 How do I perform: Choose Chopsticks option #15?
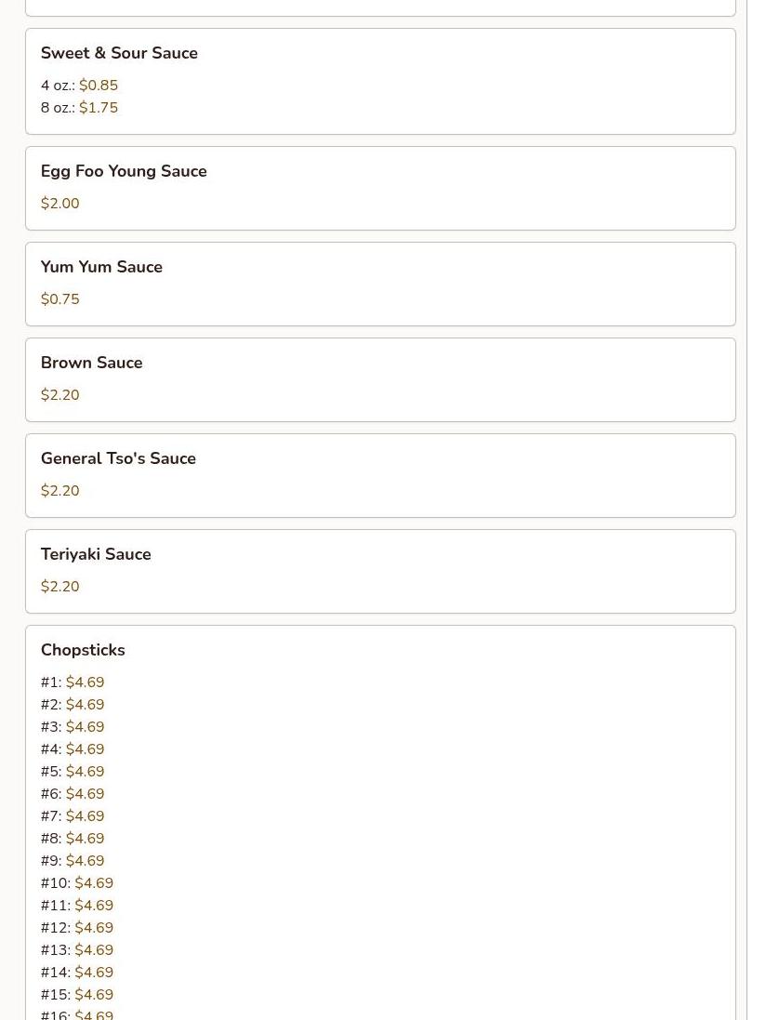tap(77, 995)
